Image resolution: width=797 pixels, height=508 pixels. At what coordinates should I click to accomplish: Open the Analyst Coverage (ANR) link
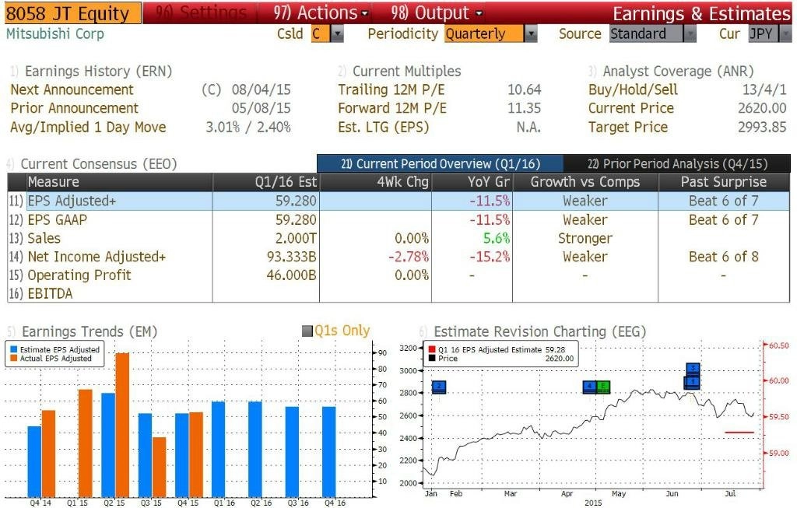pyautogui.click(x=678, y=71)
